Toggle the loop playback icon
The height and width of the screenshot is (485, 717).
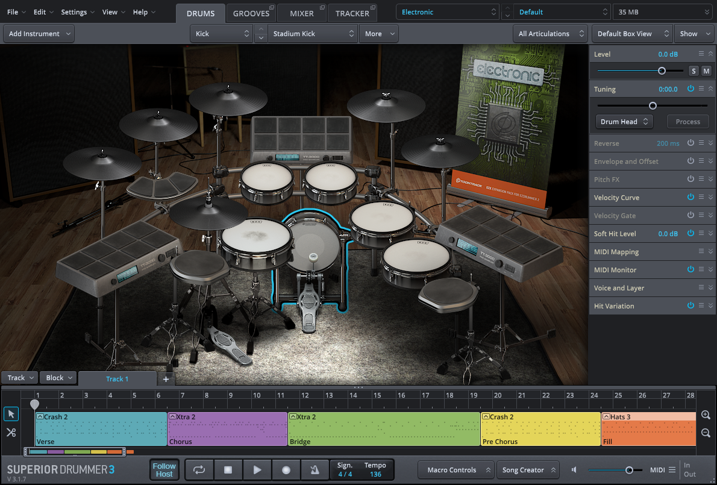pyautogui.click(x=199, y=470)
